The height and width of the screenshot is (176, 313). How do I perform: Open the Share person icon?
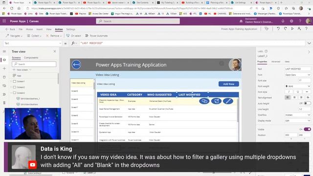[x=299, y=29]
